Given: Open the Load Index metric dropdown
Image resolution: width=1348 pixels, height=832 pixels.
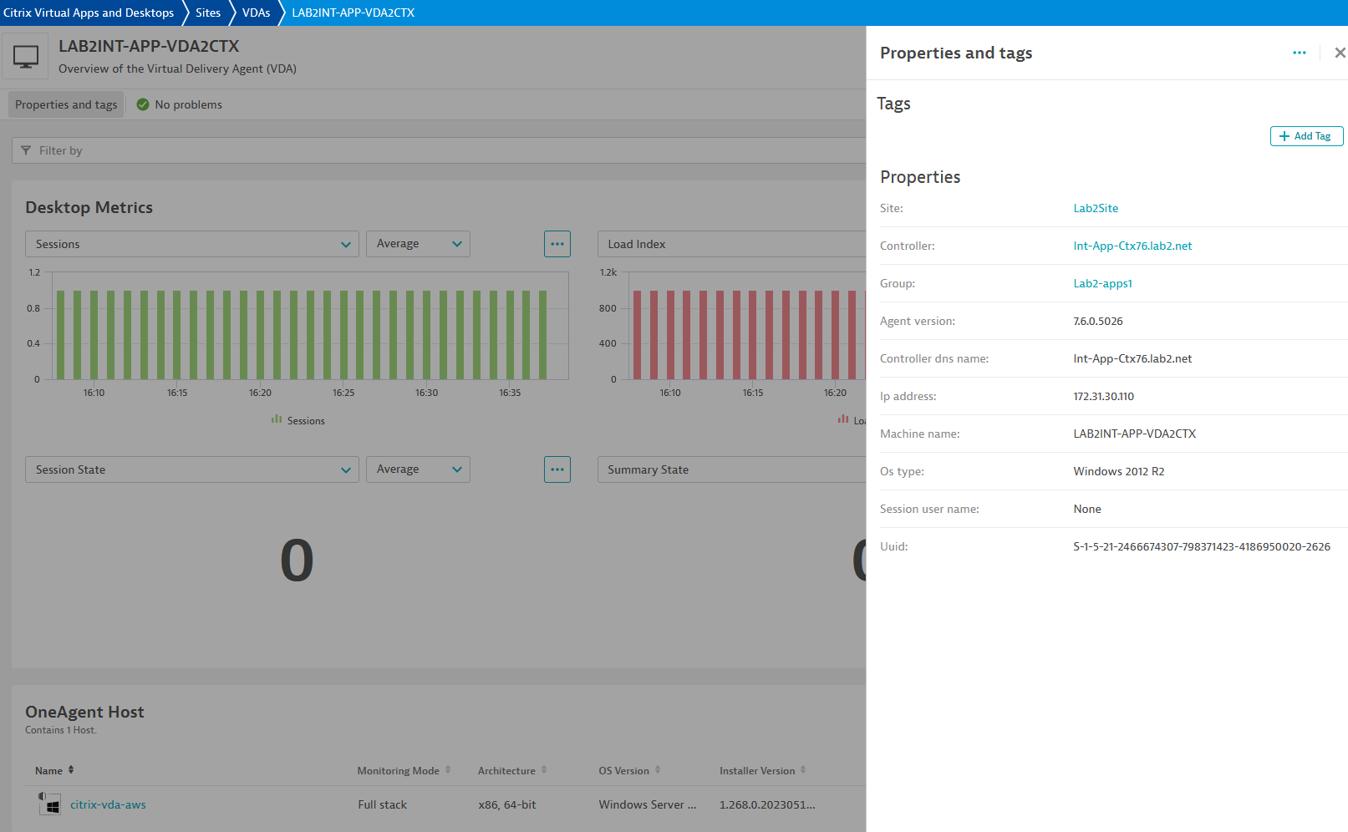Looking at the screenshot, I should click(x=731, y=244).
